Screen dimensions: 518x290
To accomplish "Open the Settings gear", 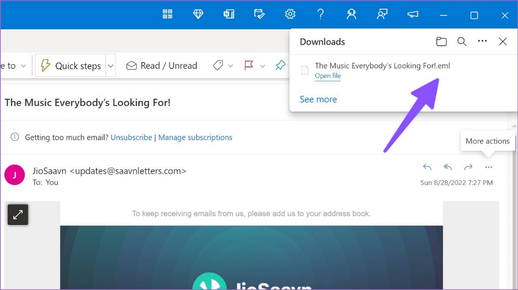I will 290,14.
